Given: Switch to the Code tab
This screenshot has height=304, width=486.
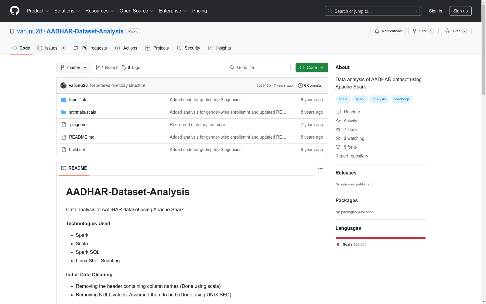Looking at the screenshot, I should pos(21,48).
